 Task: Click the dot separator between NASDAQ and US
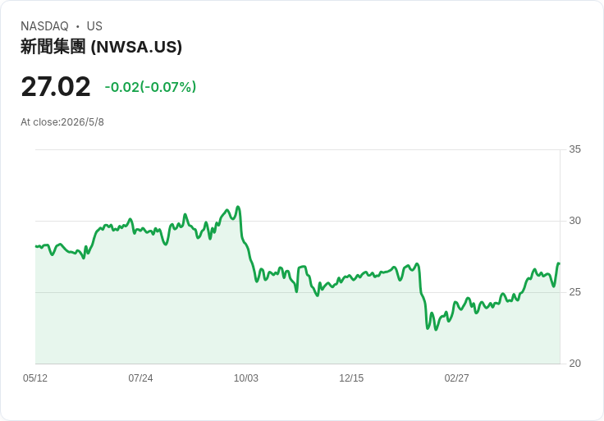click(x=77, y=26)
